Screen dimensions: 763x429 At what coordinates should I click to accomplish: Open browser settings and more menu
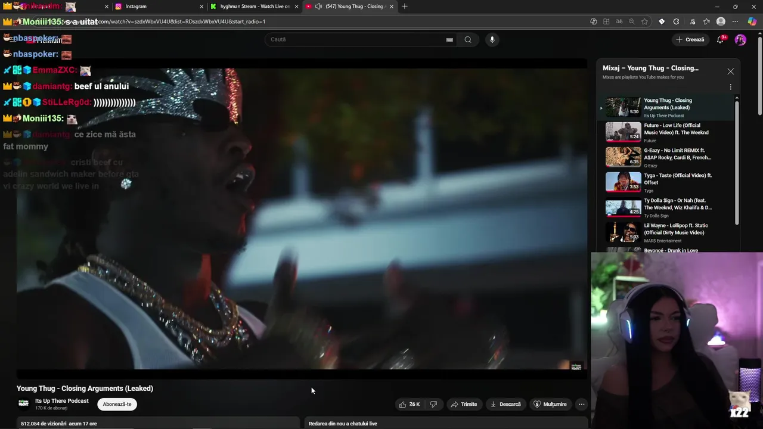(x=735, y=21)
